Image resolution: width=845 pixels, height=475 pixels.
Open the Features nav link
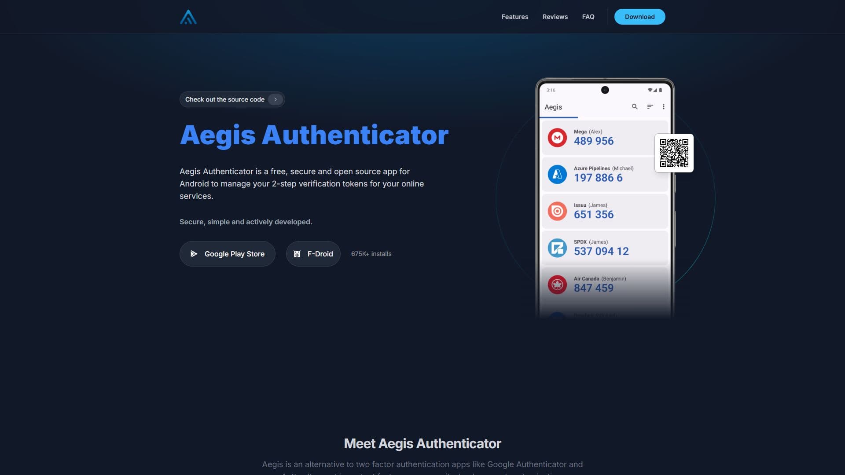[x=515, y=17]
